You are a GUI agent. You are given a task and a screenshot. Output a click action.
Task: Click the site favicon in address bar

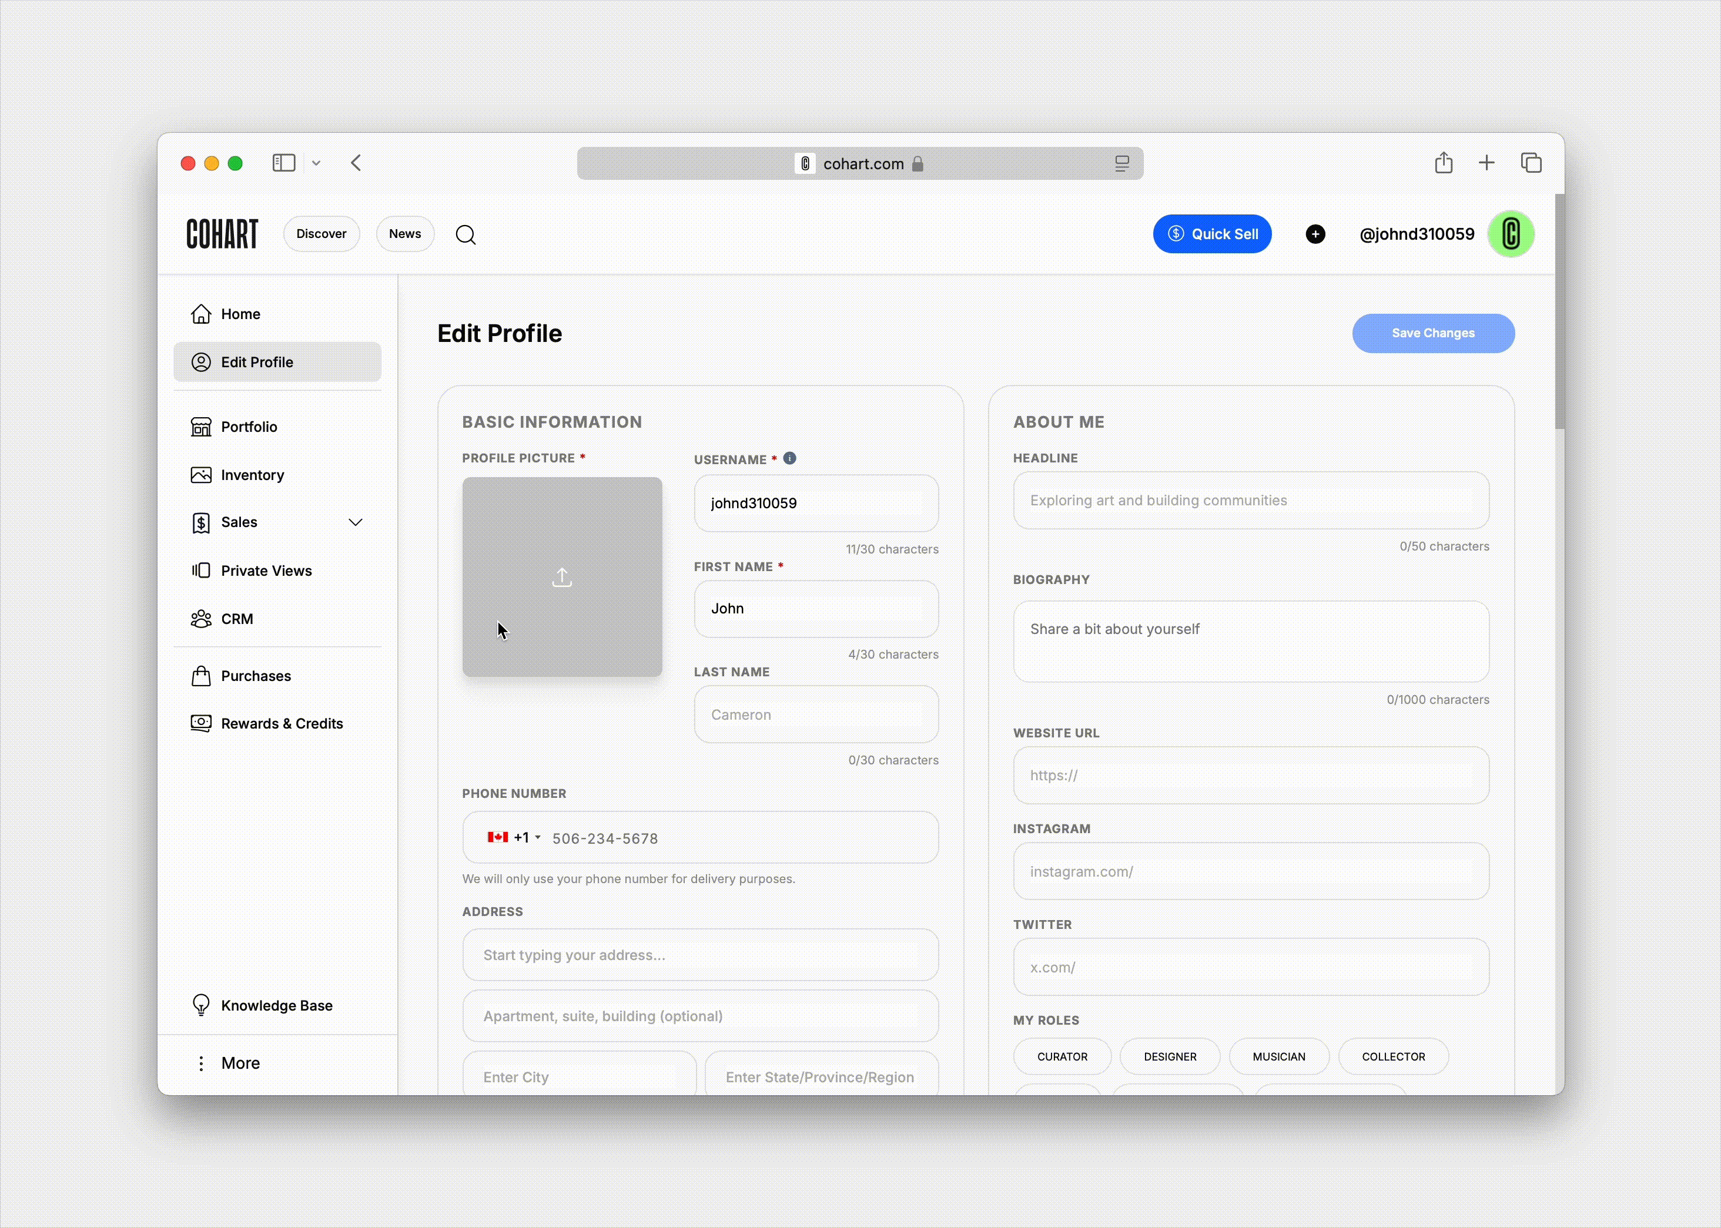805,163
